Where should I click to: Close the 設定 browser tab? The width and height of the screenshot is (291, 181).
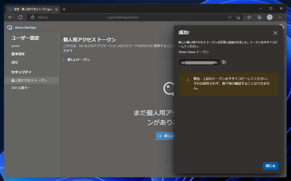56,9
